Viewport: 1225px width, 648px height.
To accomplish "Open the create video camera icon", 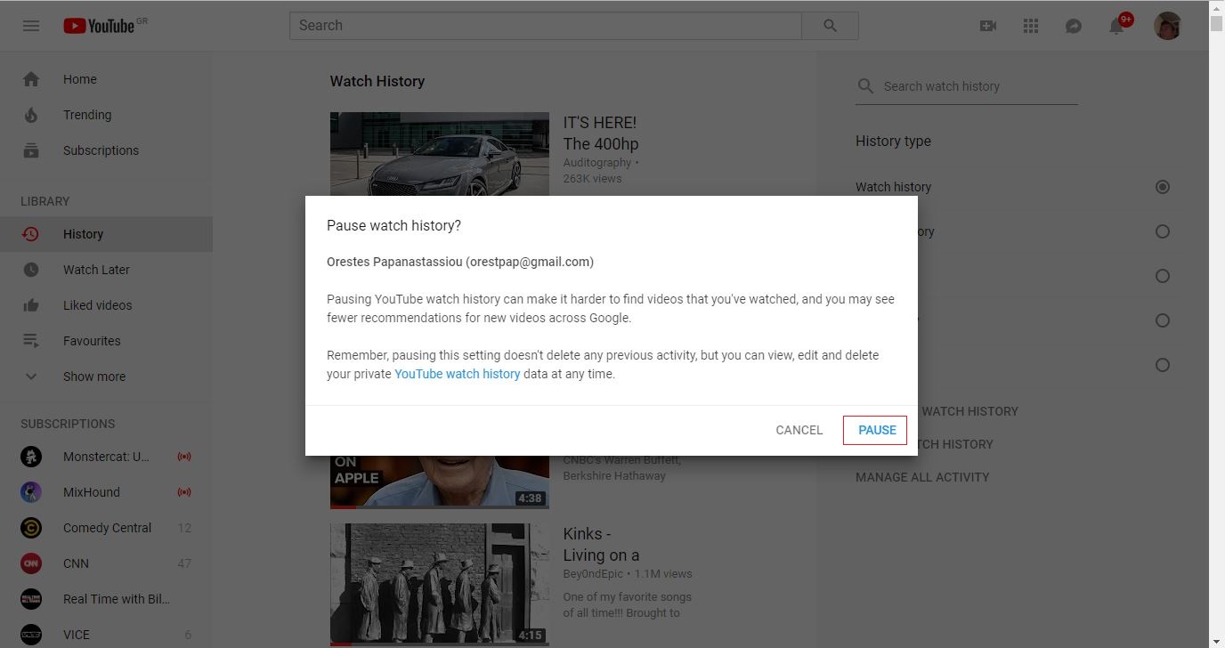I will coord(988,26).
